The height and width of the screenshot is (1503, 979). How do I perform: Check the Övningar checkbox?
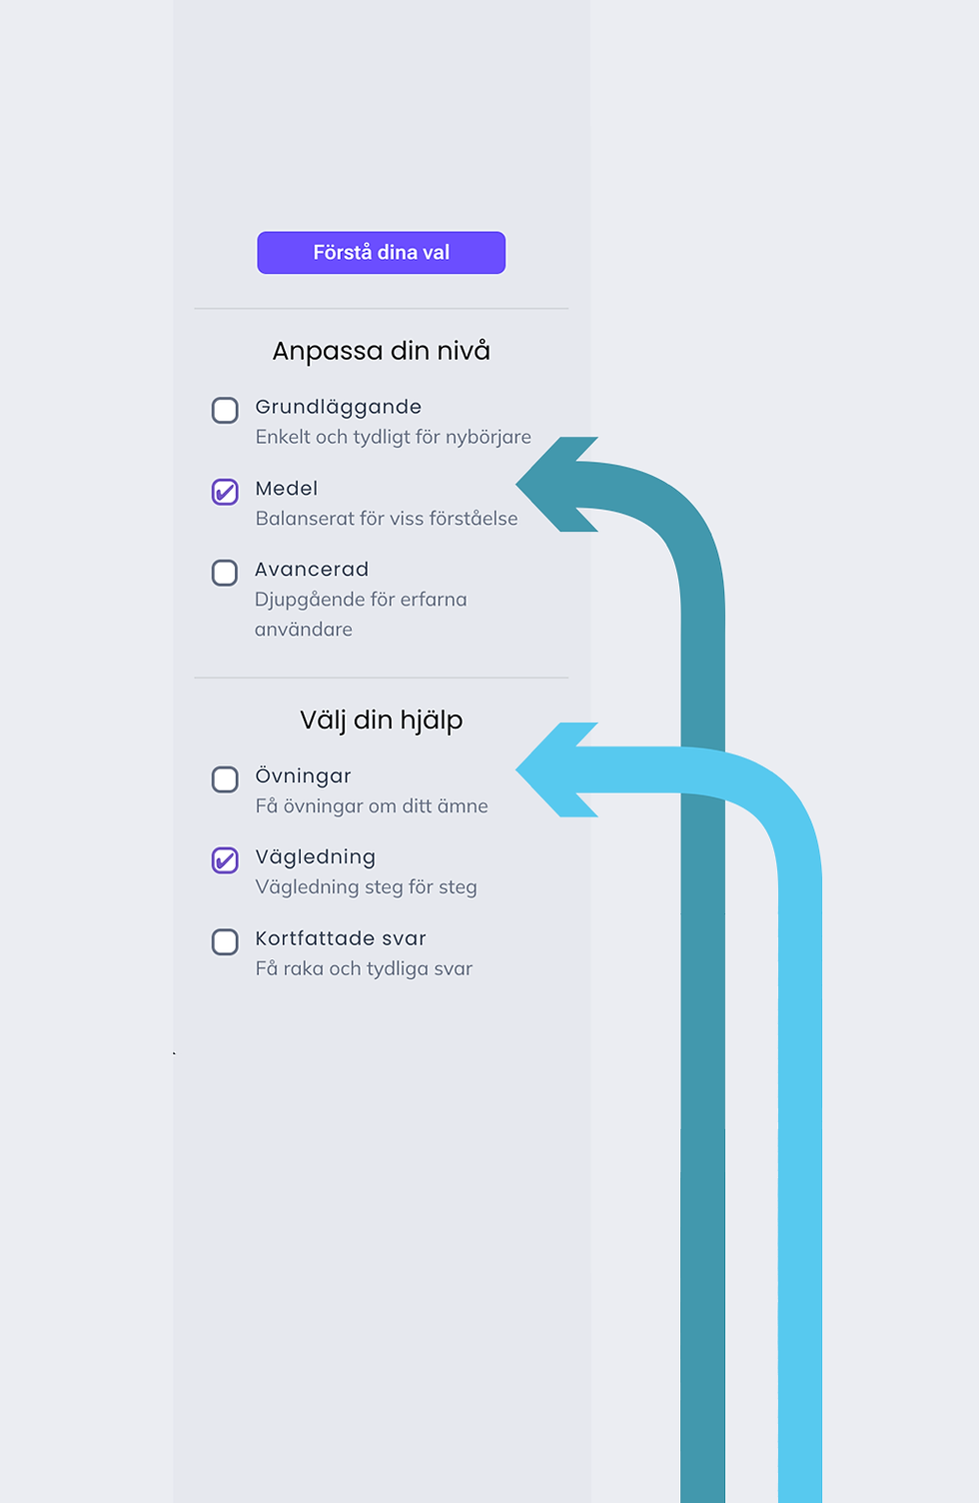pos(225,779)
